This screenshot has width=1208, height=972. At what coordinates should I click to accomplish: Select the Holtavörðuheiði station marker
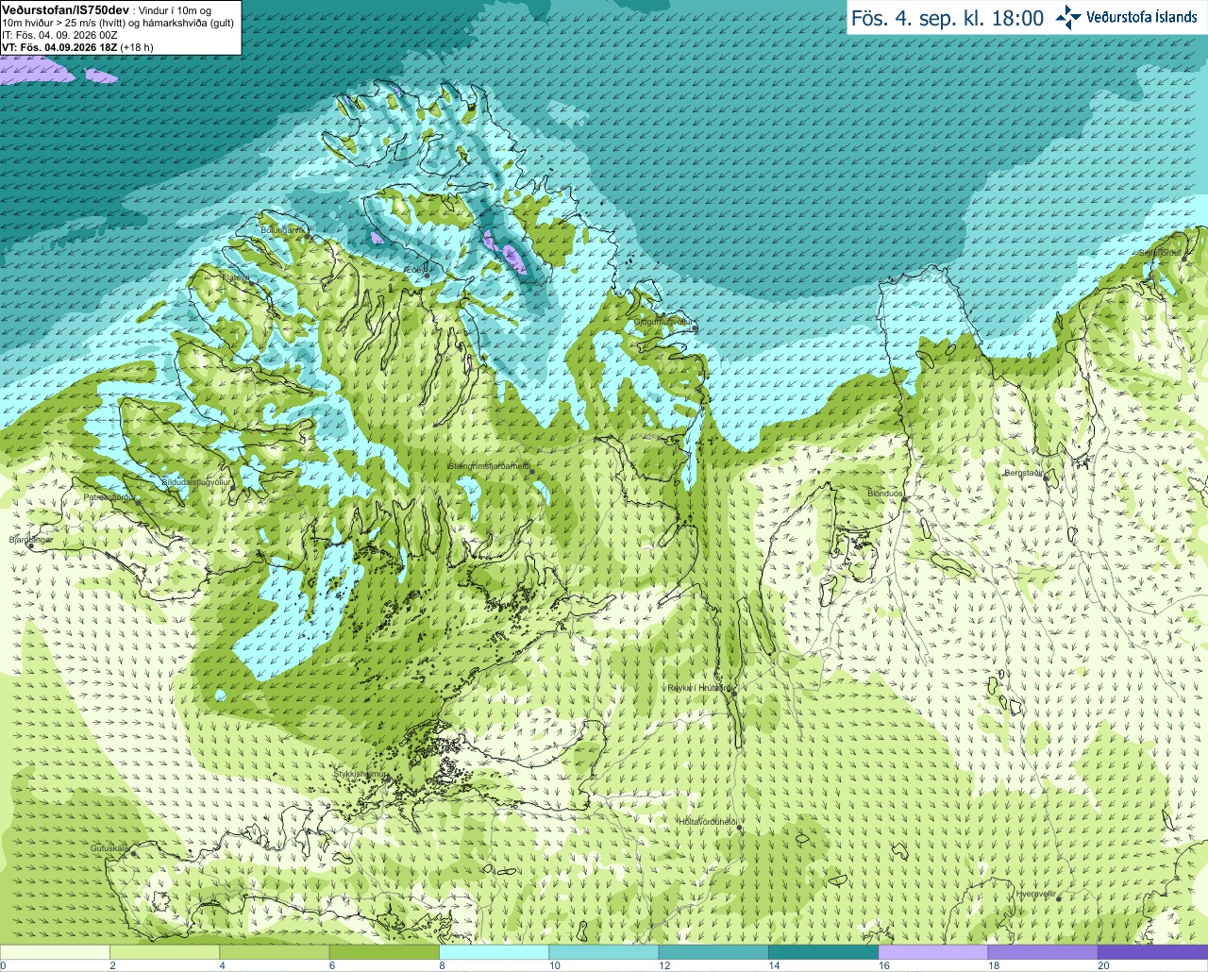(740, 828)
